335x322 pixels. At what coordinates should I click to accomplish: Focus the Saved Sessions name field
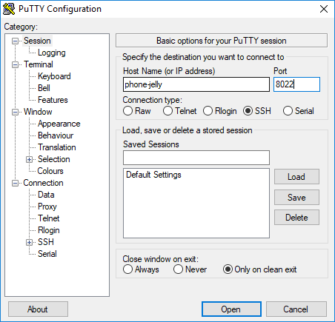[x=196, y=158]
